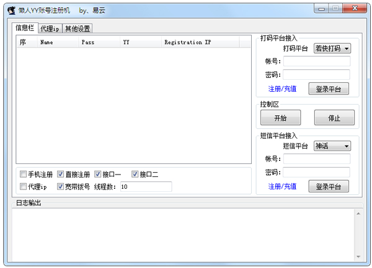Click the app icon in title bar
This screenshot has width=372, height=268.
pos(11,11)
